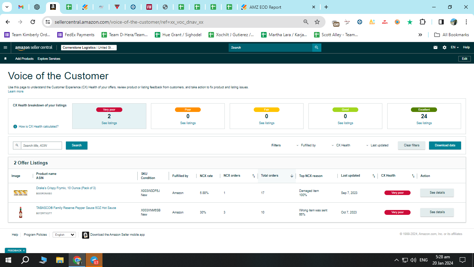Image resolution: width=474 pixels, height=267 pixels.
Task: Click the green star extension icon
Action: pyautogui.click(x=410, y=22)
